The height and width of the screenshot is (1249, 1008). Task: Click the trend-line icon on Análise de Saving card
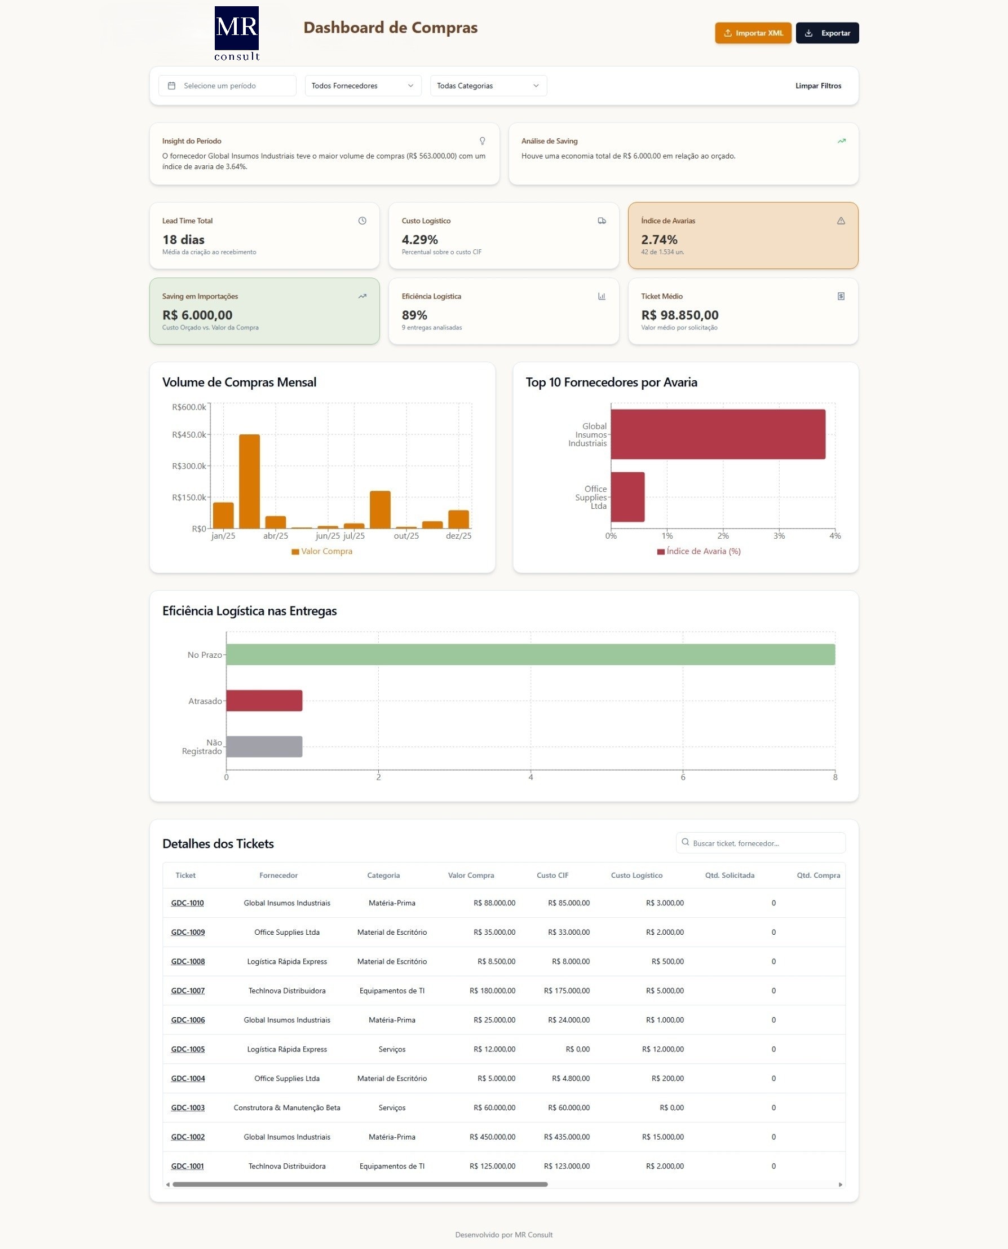coord(842,140)
